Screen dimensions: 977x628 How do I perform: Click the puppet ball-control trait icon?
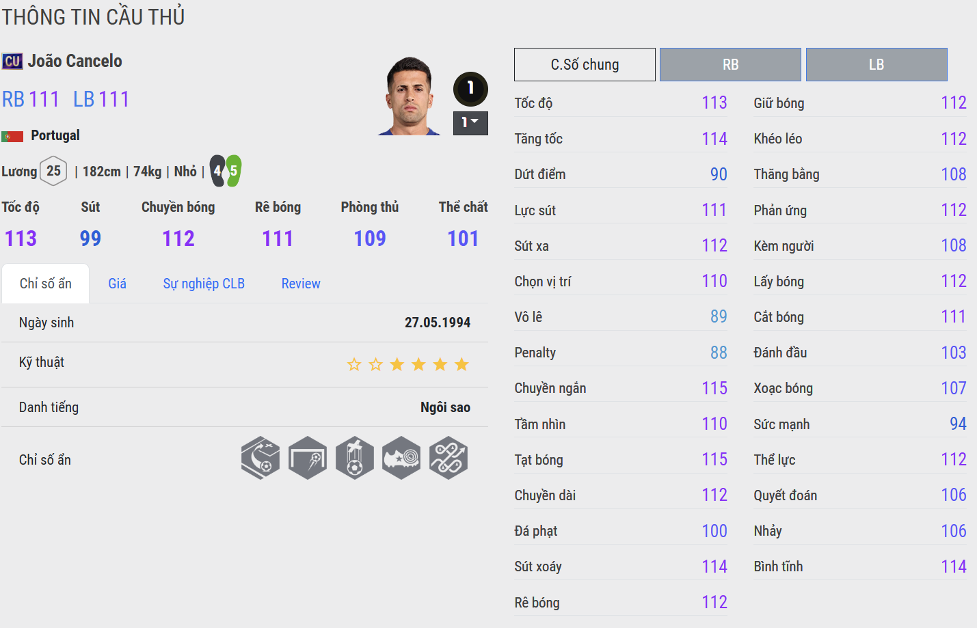point(354,458)
